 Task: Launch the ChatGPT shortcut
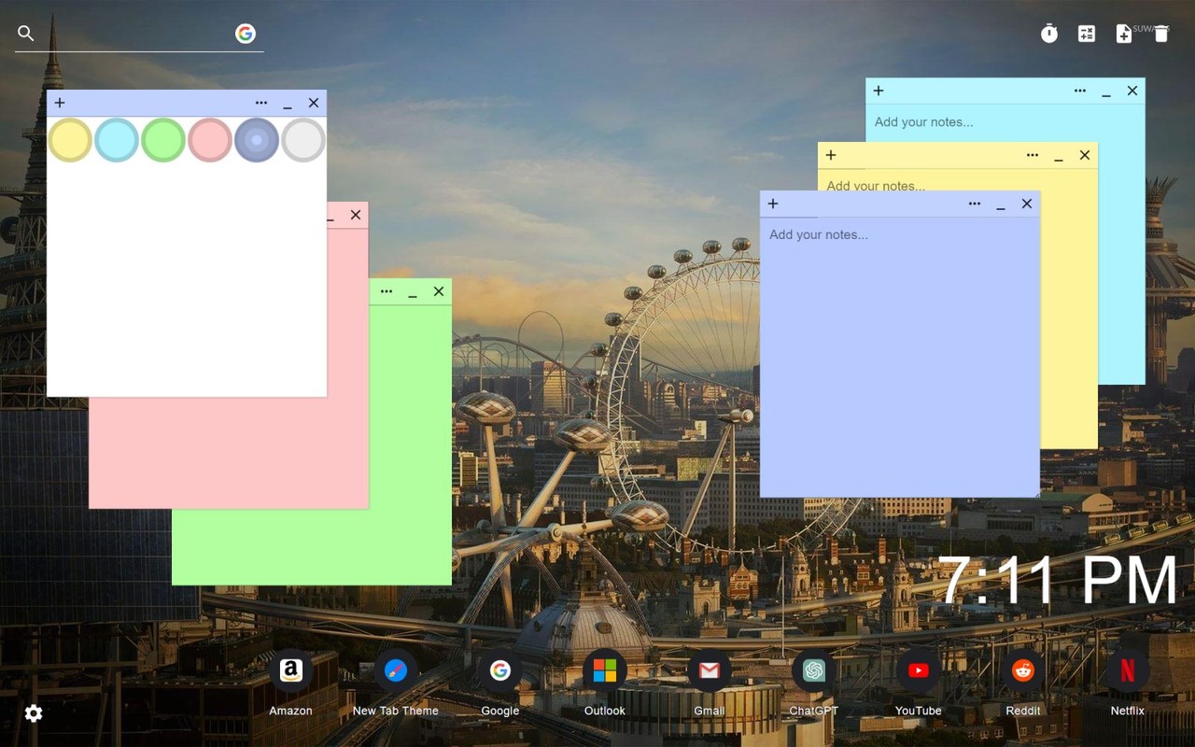814,670
